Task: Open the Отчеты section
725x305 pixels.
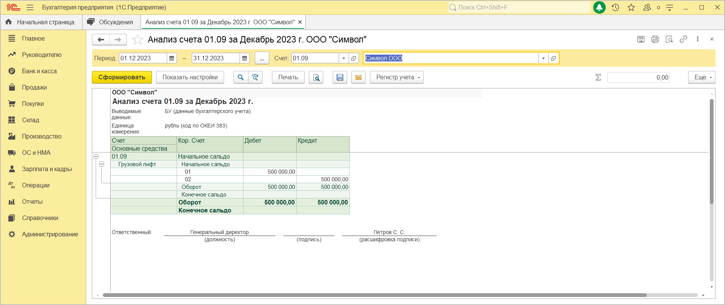Action: (x=32, y=201)
